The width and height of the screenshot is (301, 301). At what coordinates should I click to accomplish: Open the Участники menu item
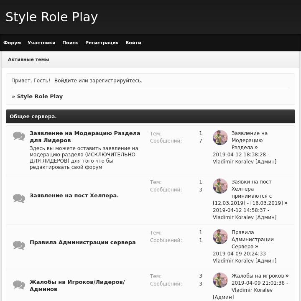(x=41, y=43)
